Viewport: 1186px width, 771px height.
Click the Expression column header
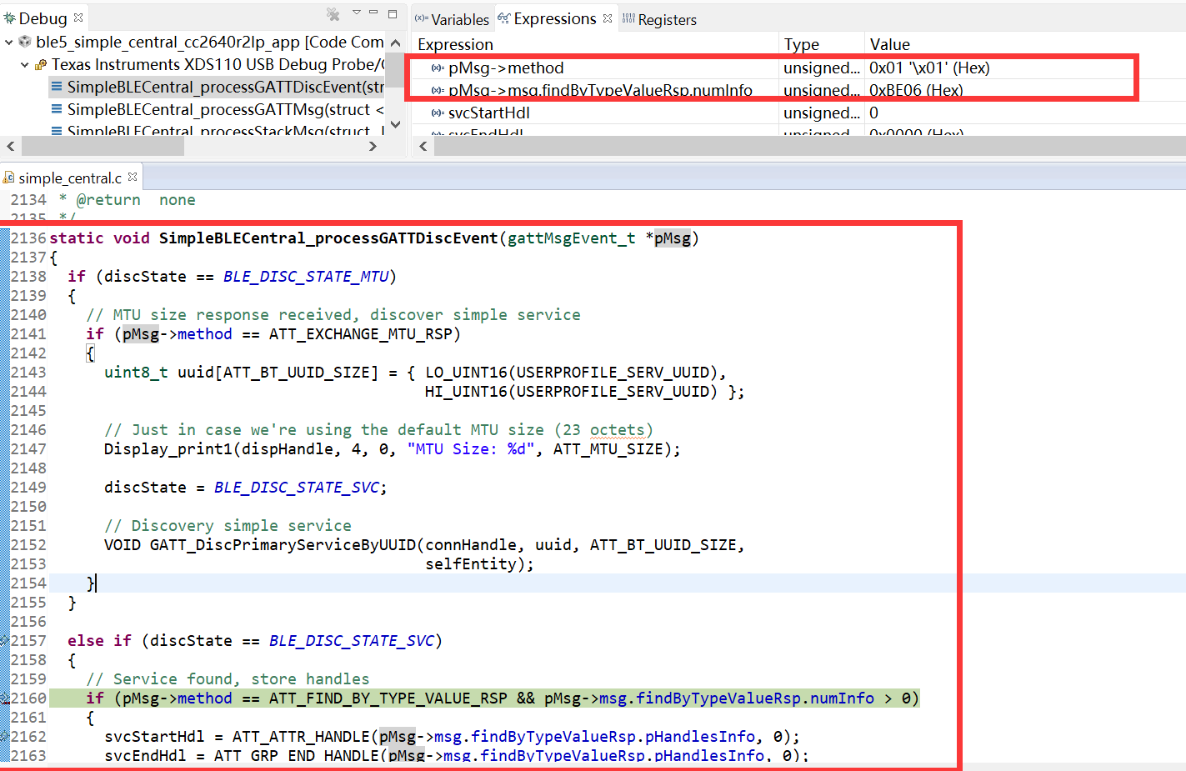tap(455, 44)
